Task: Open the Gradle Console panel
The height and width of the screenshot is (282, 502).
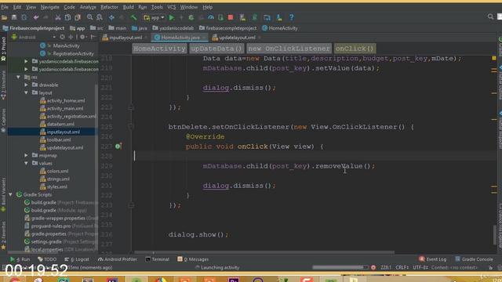Action: tap(474, 259)
